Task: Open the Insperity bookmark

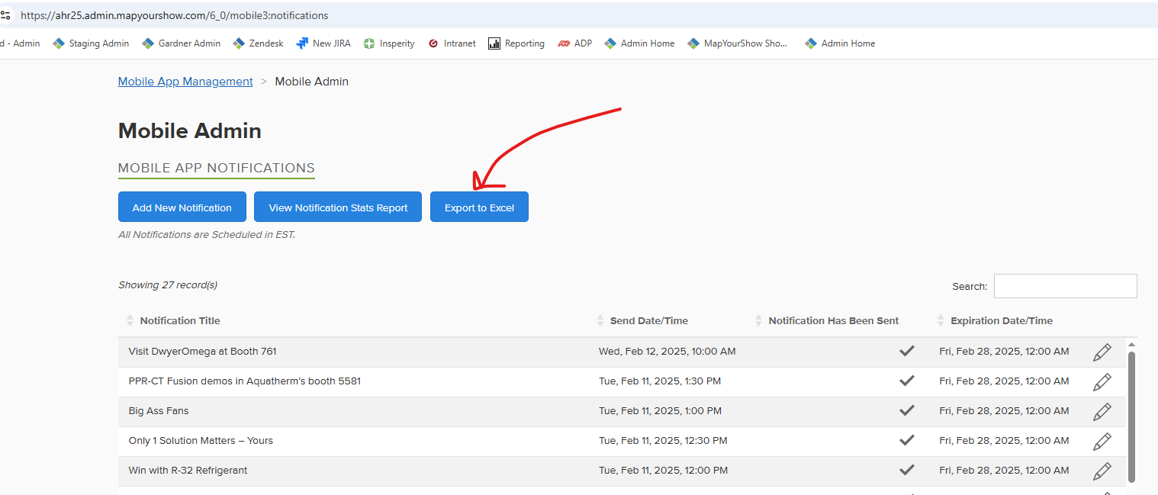Action: [389, 43]
